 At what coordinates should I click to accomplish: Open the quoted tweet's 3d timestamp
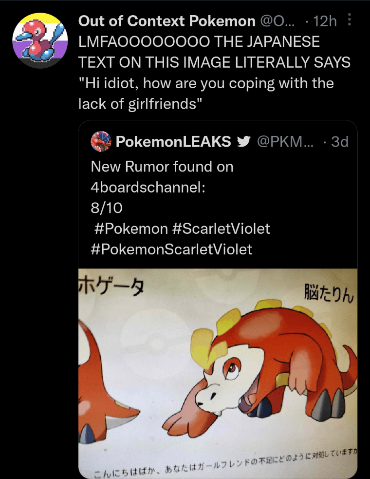coord(340,141)
